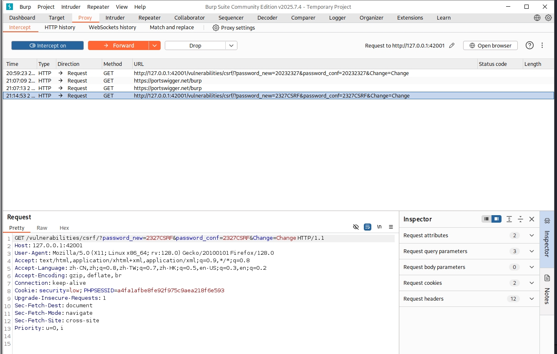Open the settings gear beside the globe icon
557x354 pixels.
pyautogui.click(x=548, y=18)
